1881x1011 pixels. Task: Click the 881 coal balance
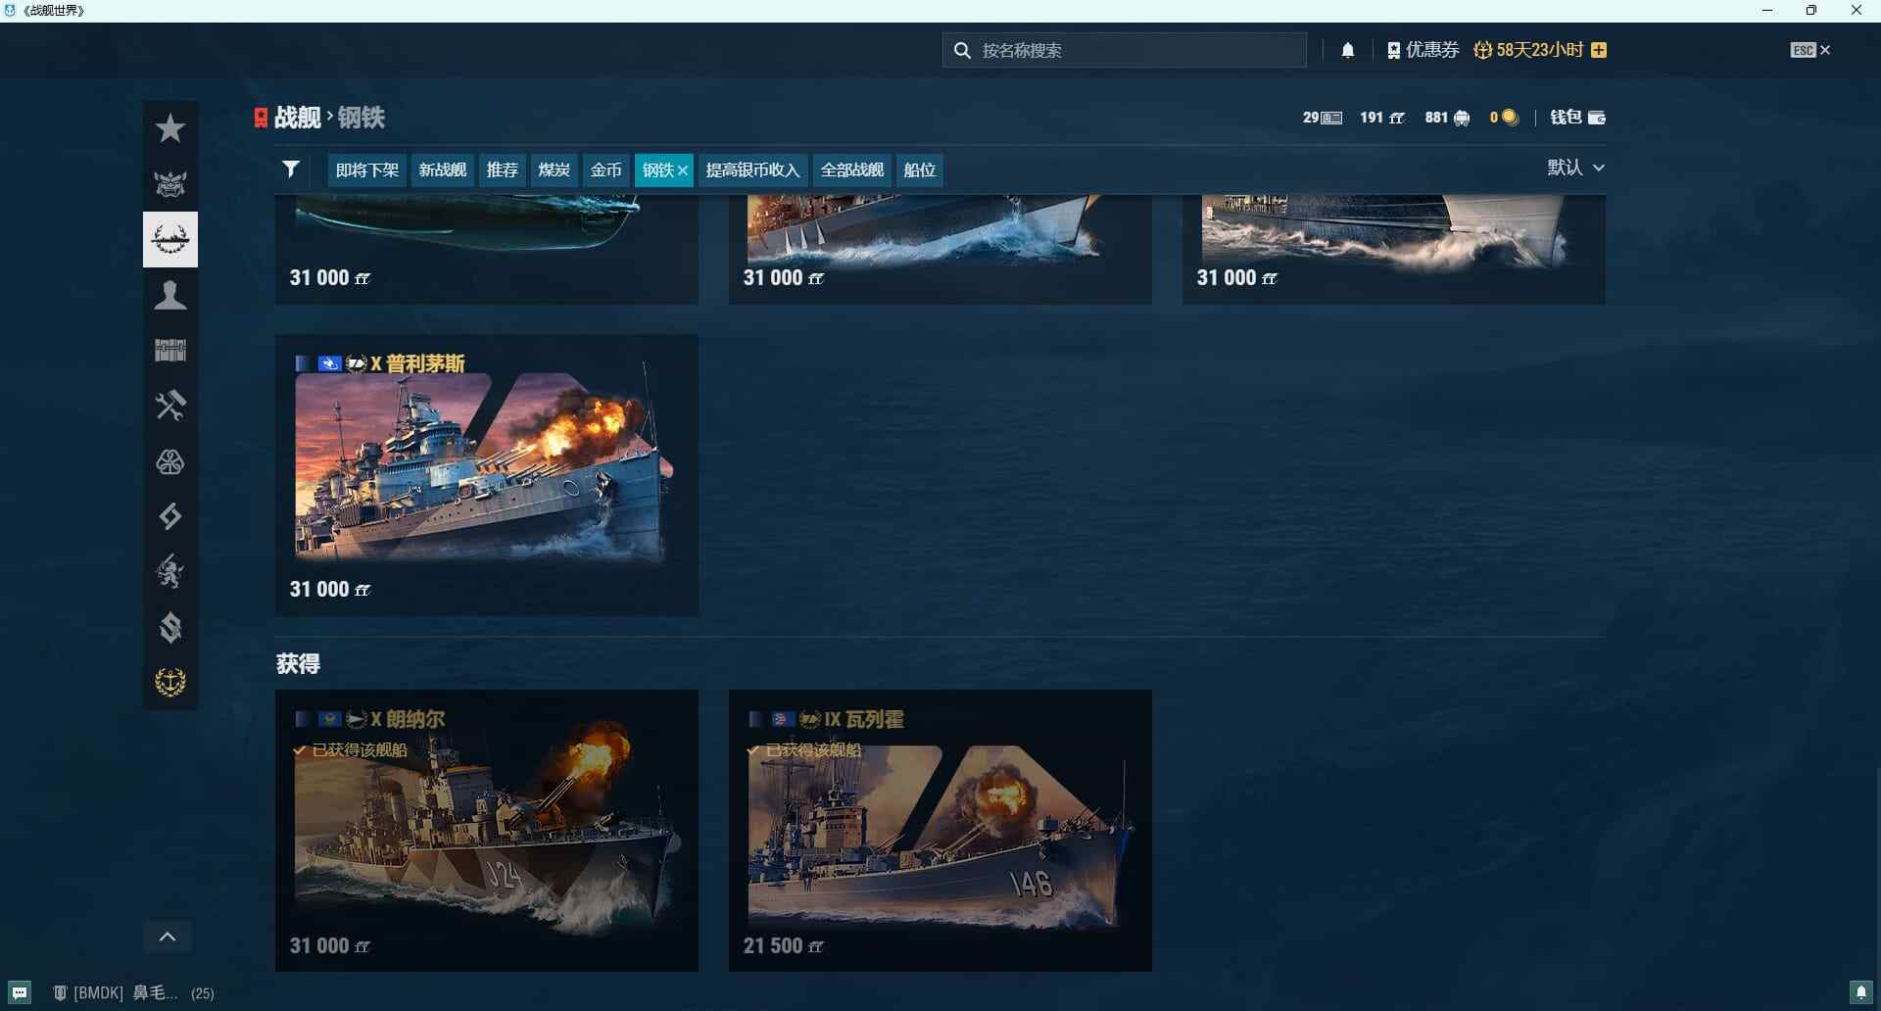(1448, 118)
